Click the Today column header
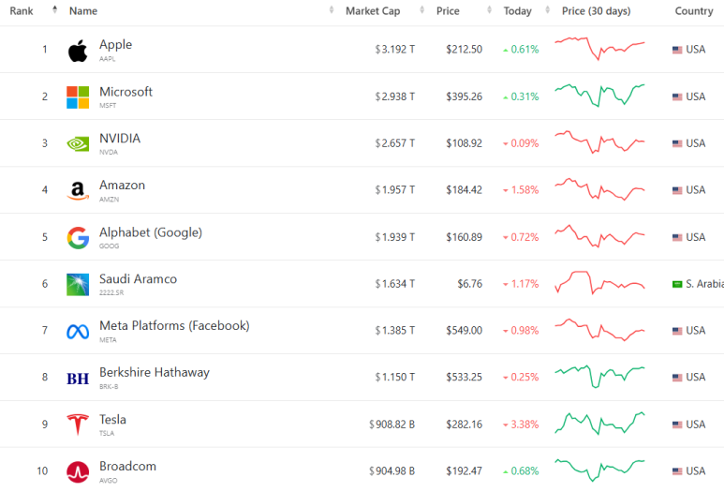Screen dimensions: 724x492 coord(517,10)
